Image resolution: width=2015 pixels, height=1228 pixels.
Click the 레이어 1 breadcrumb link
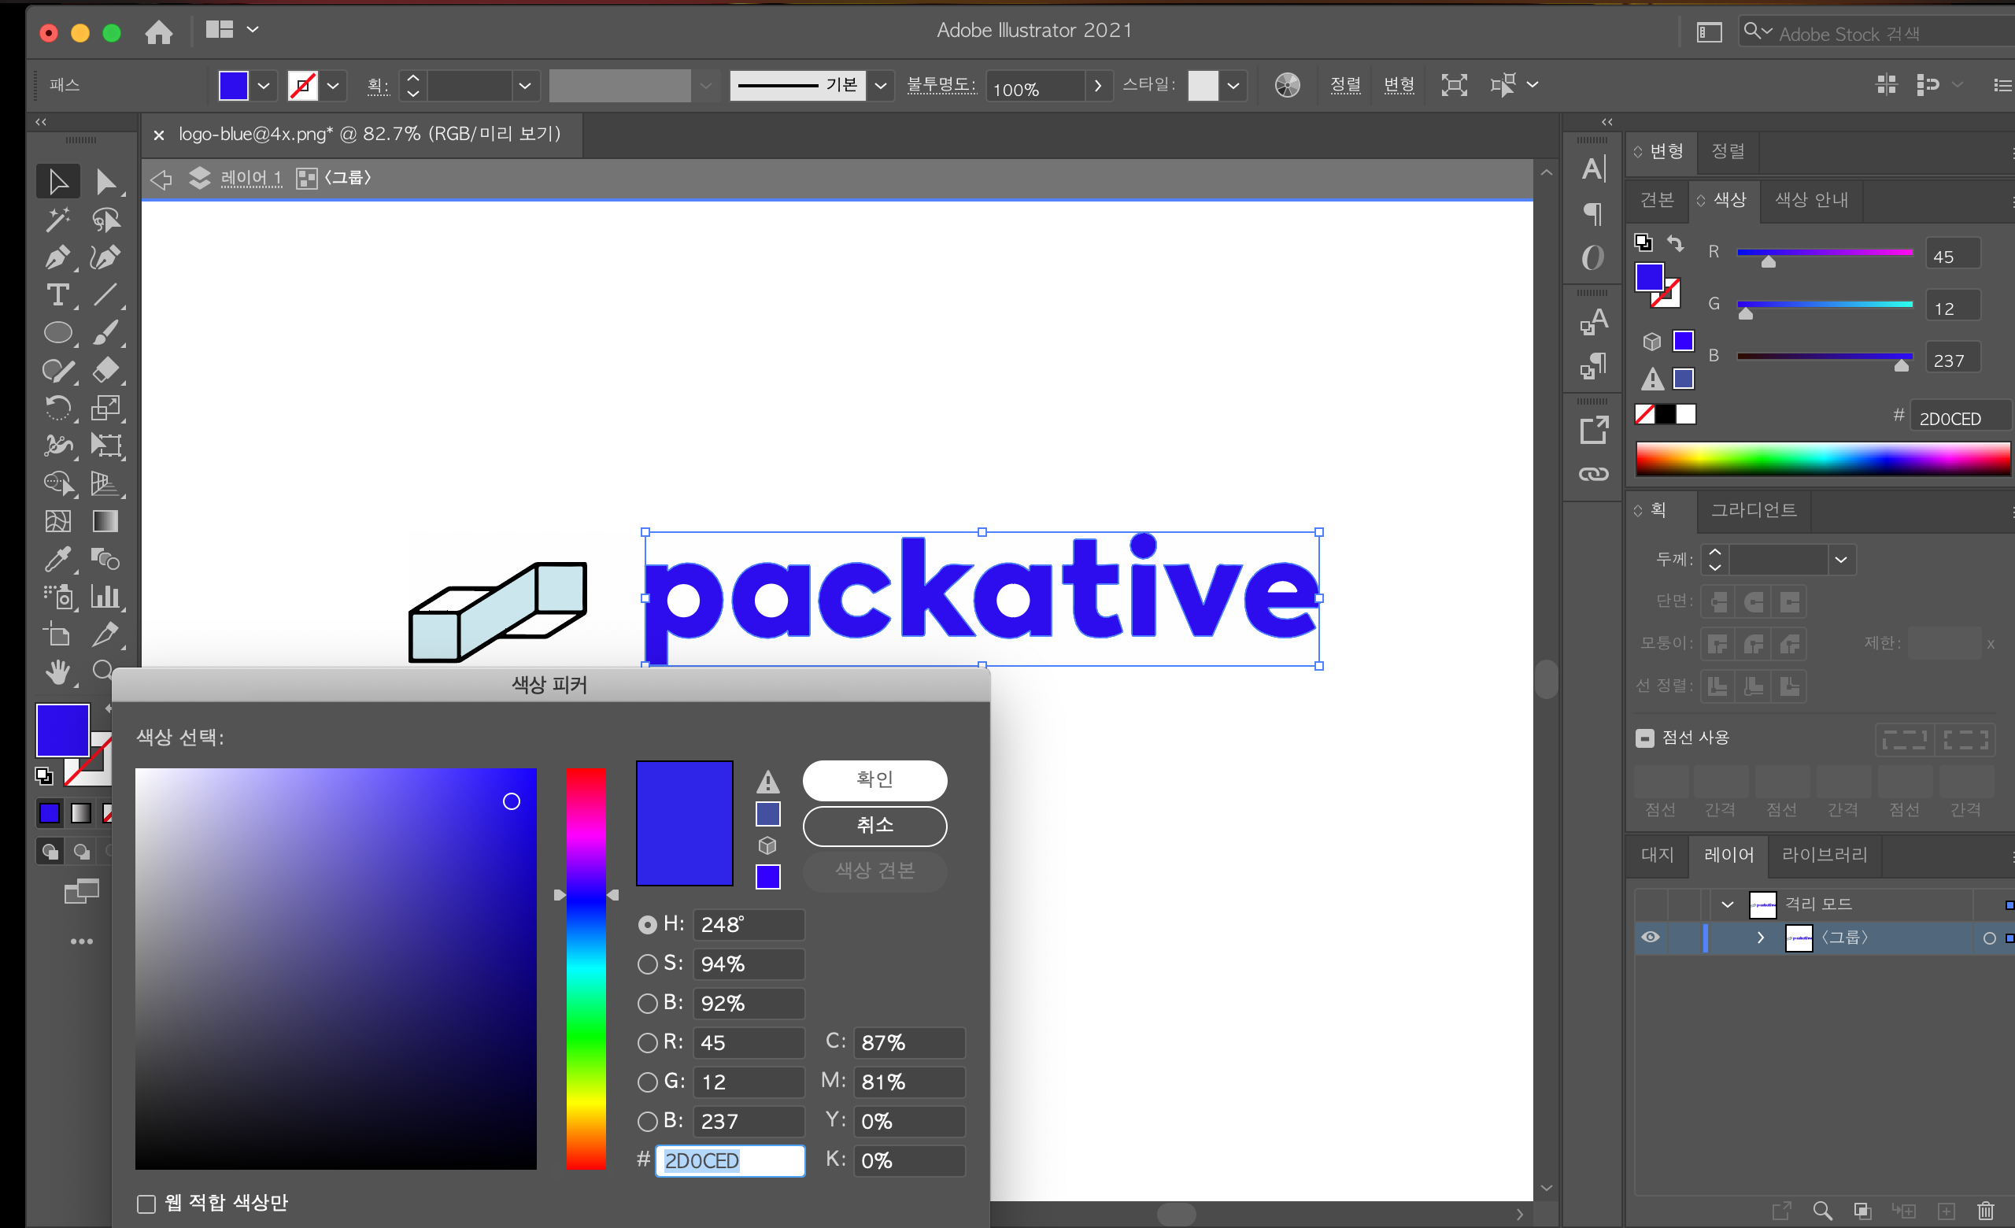pyautogui.click(x=251, y=177)
